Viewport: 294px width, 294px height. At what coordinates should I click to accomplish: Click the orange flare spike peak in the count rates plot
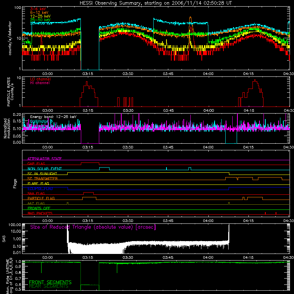(190, 17)
